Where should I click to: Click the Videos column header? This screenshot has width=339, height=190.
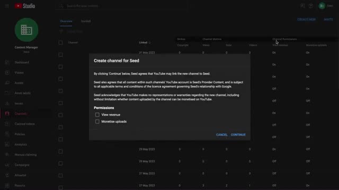pyautogui.click(x=253, y=45)
